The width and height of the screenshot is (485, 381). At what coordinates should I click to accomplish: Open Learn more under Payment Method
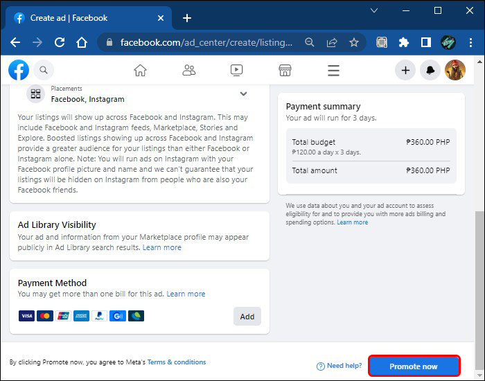(x=186, y=294)
